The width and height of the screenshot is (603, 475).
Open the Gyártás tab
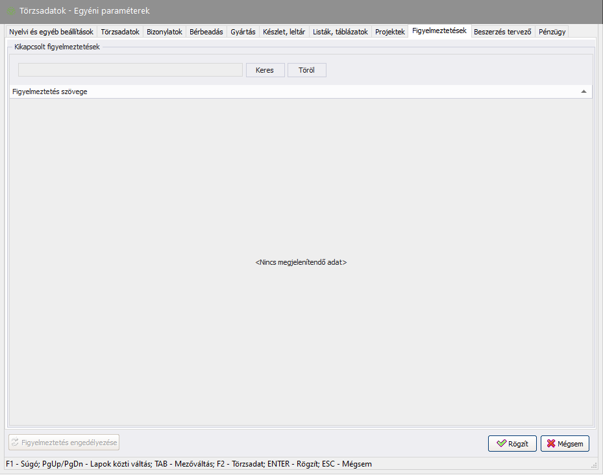click(243, 32)
